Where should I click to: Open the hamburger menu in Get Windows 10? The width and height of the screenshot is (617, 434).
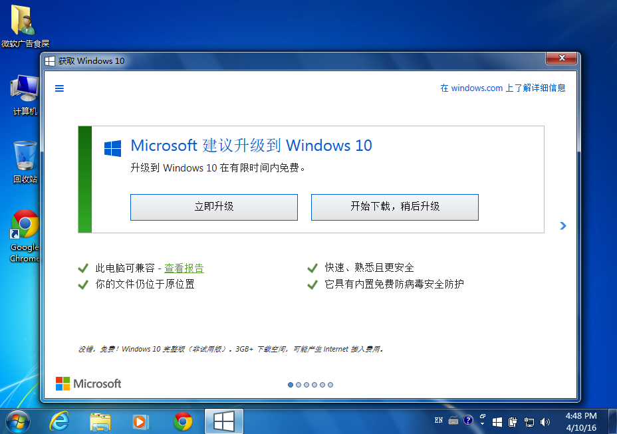tap(59, 88)
